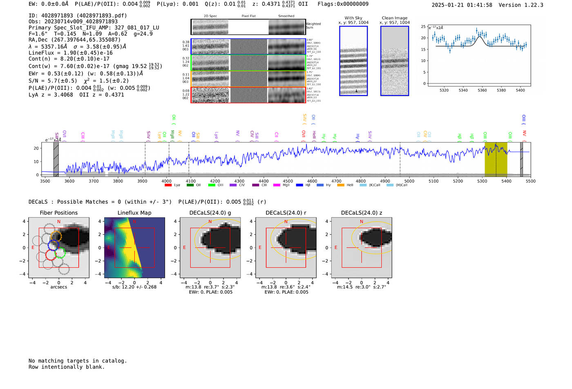The image size is (572, 389).
Task: Click the LyA z = 3.4068 text
Action: pyautogui.click(x=51, y=95)
